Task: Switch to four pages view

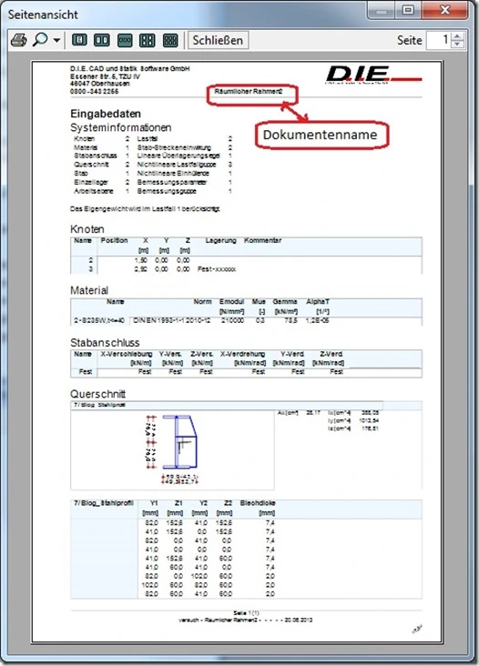Action: [x=147, y=40]
